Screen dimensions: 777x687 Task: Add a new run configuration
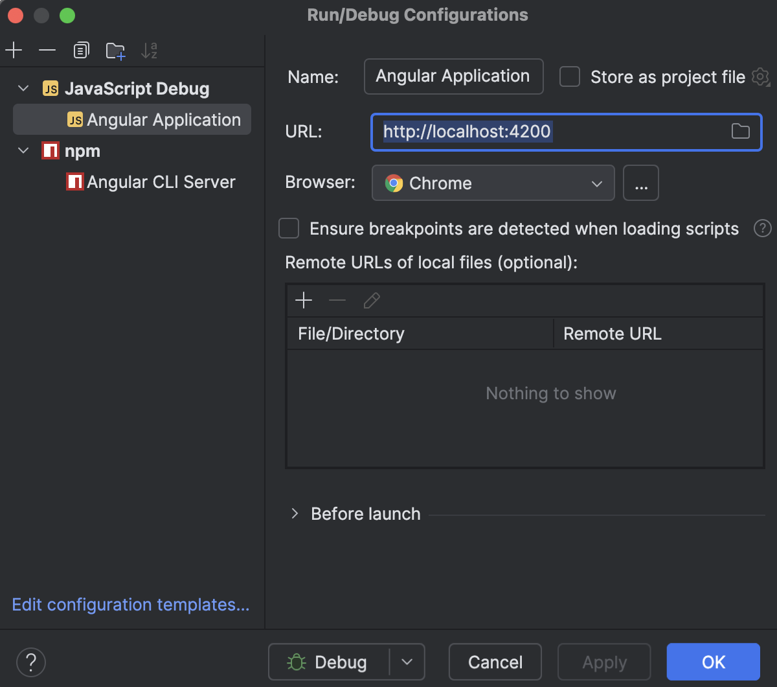pos(14,50)
